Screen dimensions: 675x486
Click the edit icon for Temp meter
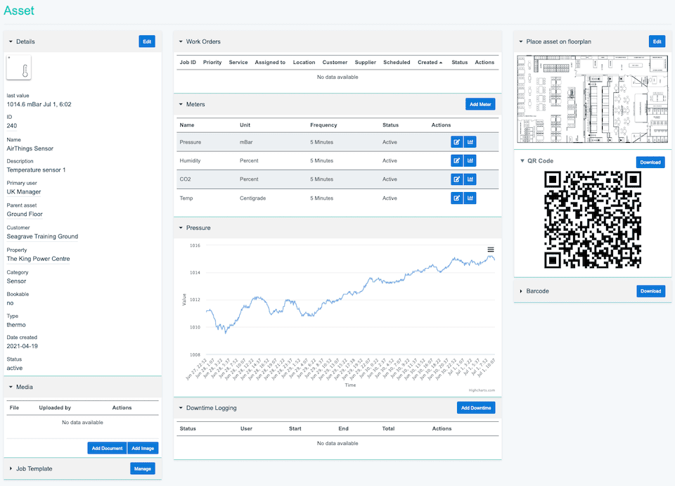coord(457,198)
